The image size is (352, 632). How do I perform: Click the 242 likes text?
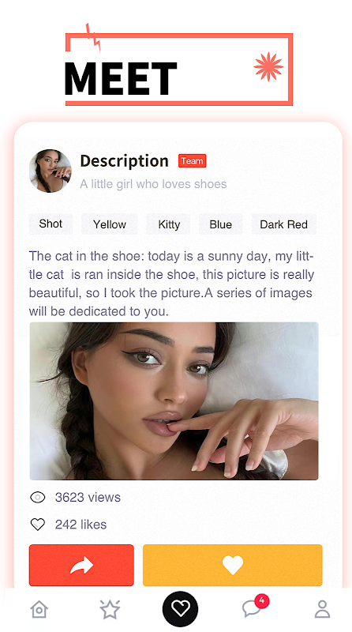(81, 525)
